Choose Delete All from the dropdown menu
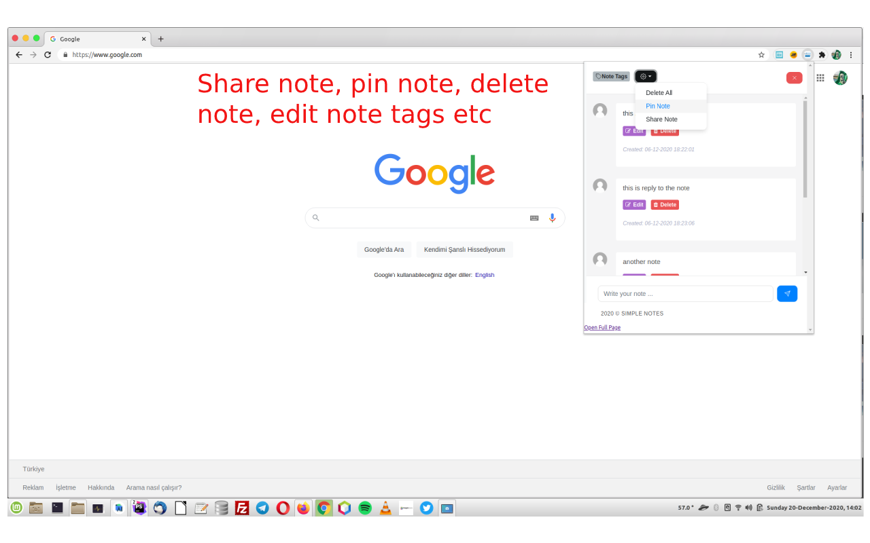 [x=659, y=93]
